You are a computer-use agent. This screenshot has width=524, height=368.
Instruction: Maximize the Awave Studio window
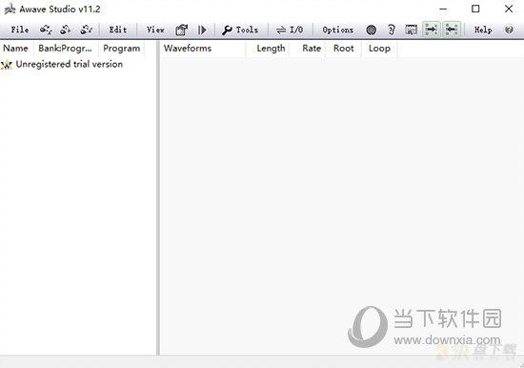(x=475, y=9)
